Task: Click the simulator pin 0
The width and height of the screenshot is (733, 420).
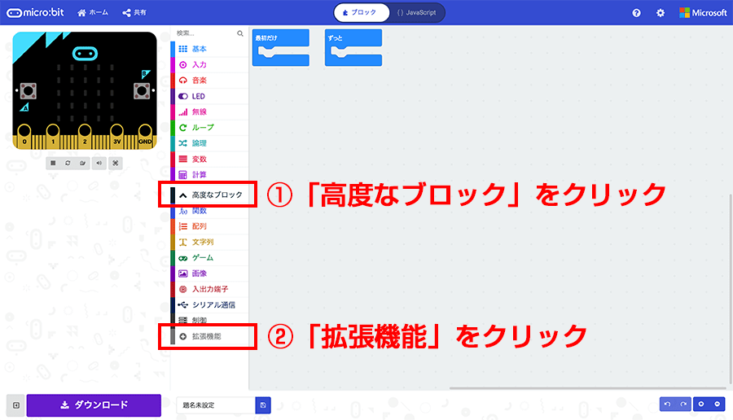Action: pyautogui.click(x=24, y=137)
